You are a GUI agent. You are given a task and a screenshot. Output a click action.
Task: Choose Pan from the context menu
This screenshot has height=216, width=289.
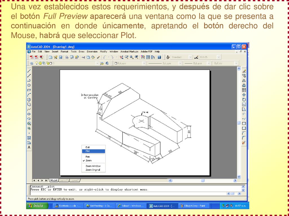(x=93, y=157)
